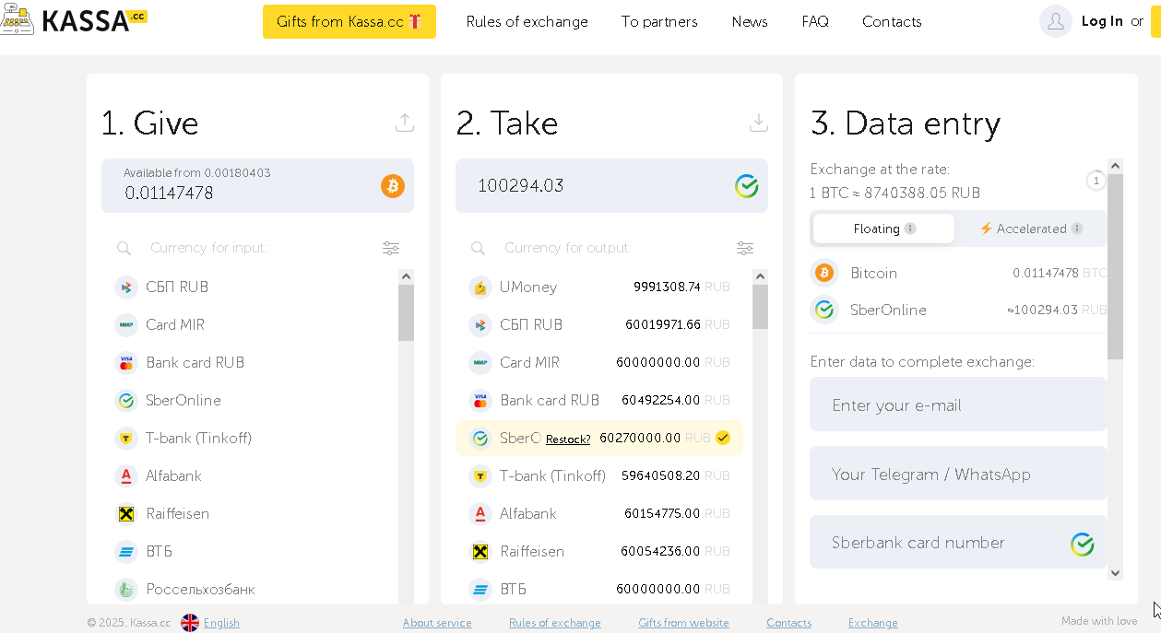Click the Sber icon in Take amount field
1161x633 pixels.
pyautogui.click(x=747, y=186)
